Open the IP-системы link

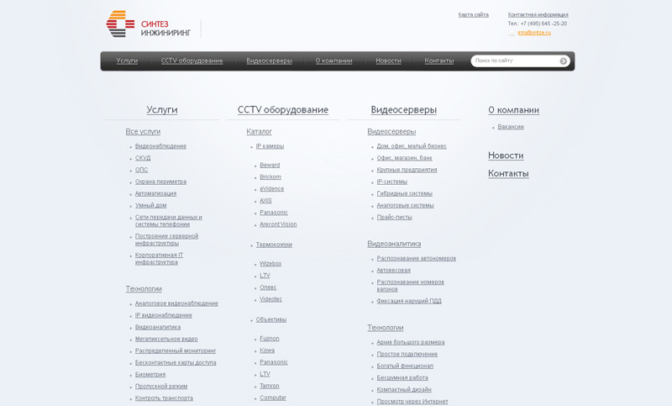tap(391, 182)
